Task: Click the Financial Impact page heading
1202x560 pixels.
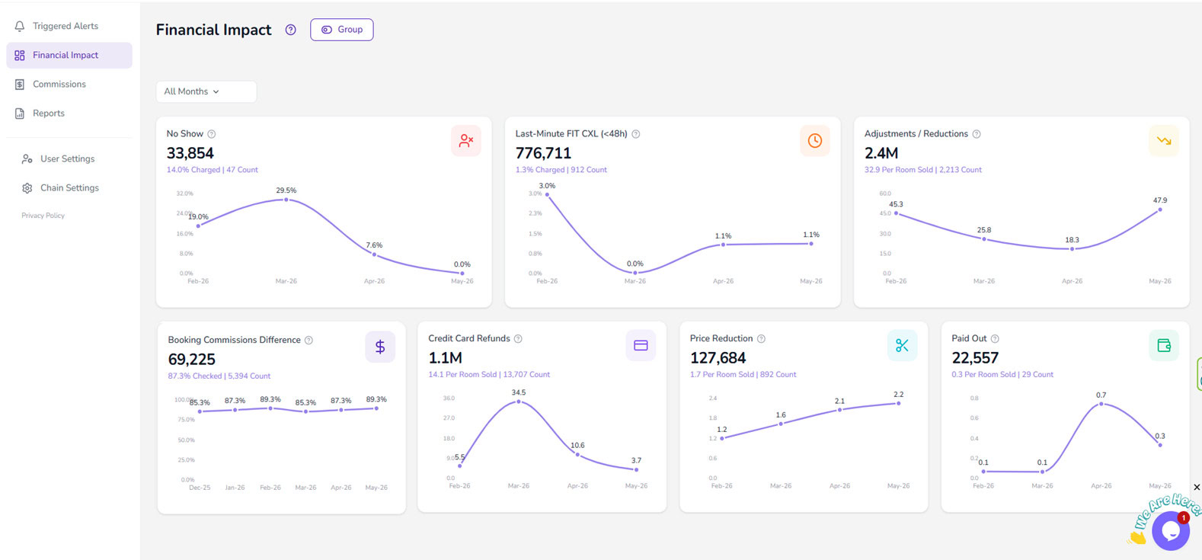Action: (214, 30)
